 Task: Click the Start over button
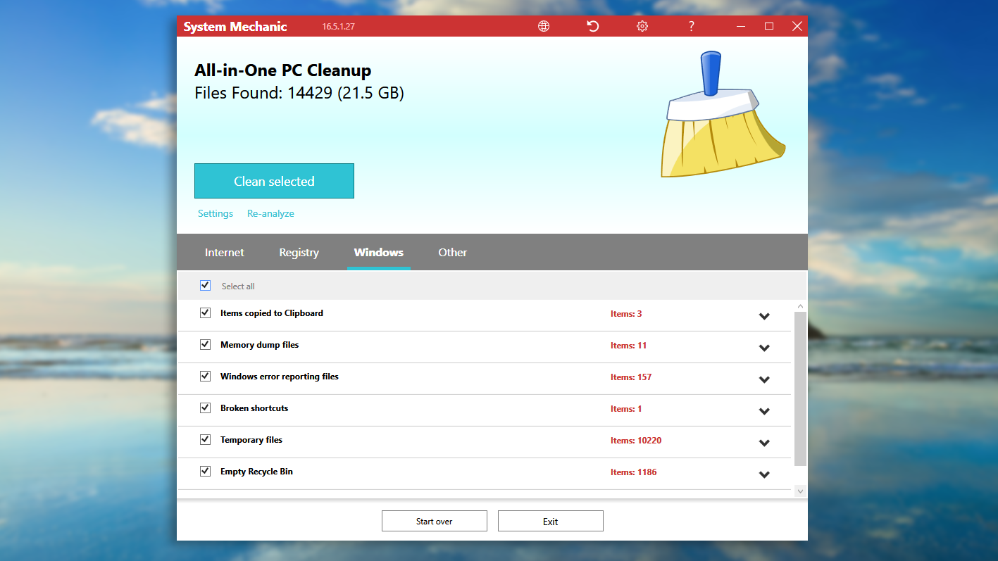(435, 521)
